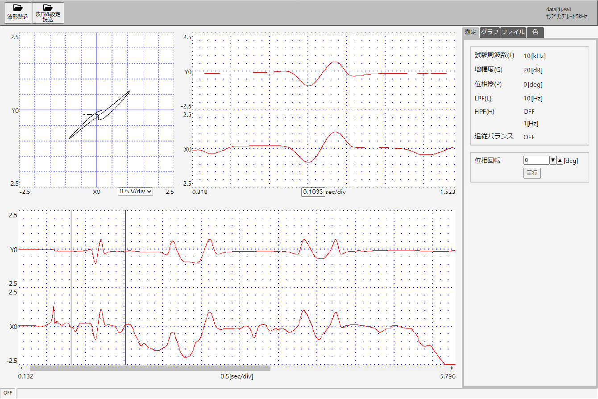Increase phase rotation with up arrow
Image resolution: width=598 pixels, height=399 pixels.
560,160
